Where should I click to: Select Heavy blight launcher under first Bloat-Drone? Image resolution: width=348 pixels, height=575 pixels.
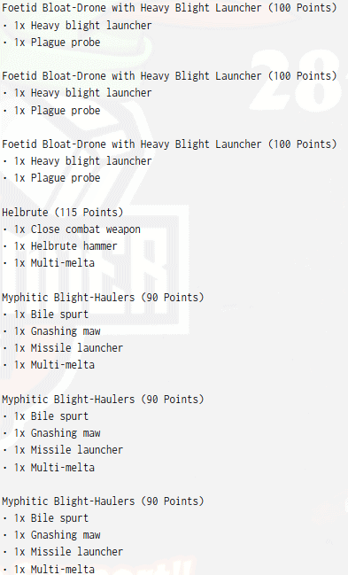tap(77, 26)
